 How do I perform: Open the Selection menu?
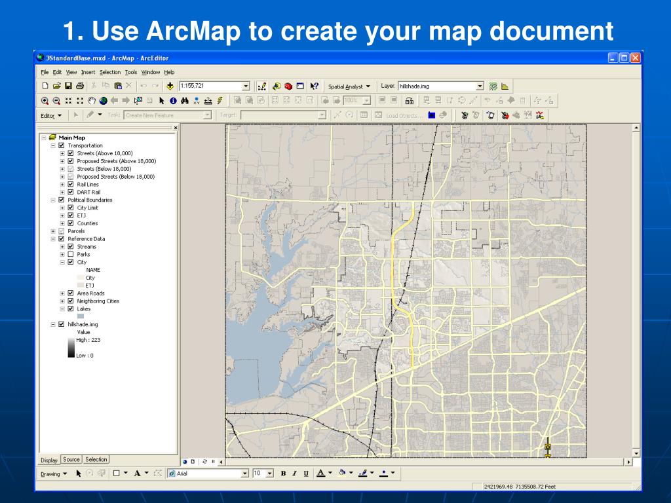pos(110,72)
